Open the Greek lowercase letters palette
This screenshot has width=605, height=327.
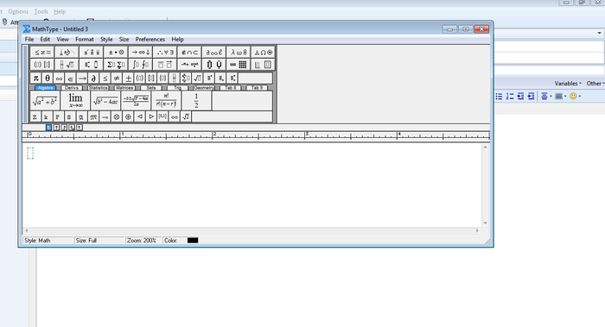click(x=239, y=52)
